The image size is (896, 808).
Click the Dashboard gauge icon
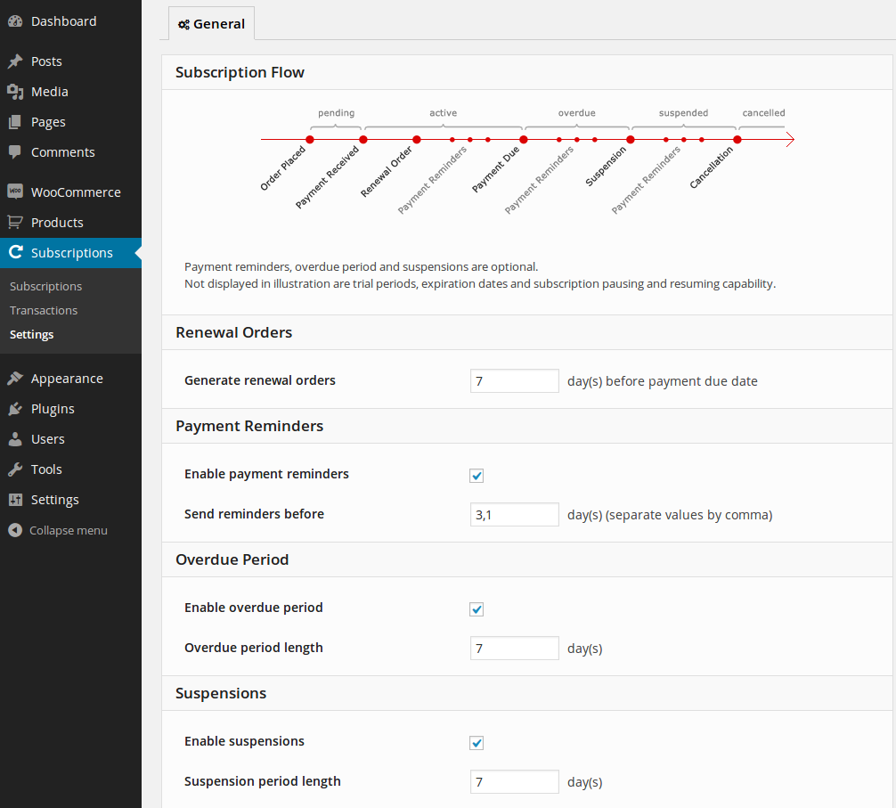click(x=15, y=21)
